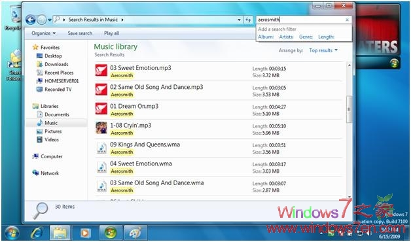
Task: Add the Genre: search filter
Action: point(306,37)
